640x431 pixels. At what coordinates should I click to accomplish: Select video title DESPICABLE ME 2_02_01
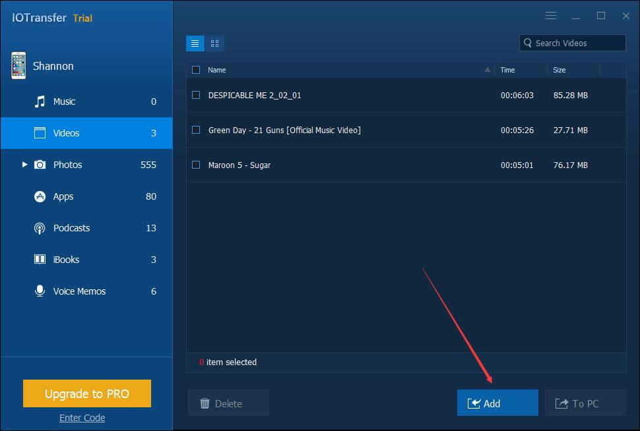tap(255, 96)
